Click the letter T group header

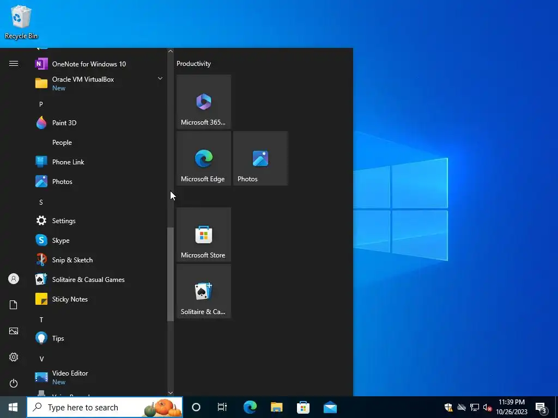(41, 320)
